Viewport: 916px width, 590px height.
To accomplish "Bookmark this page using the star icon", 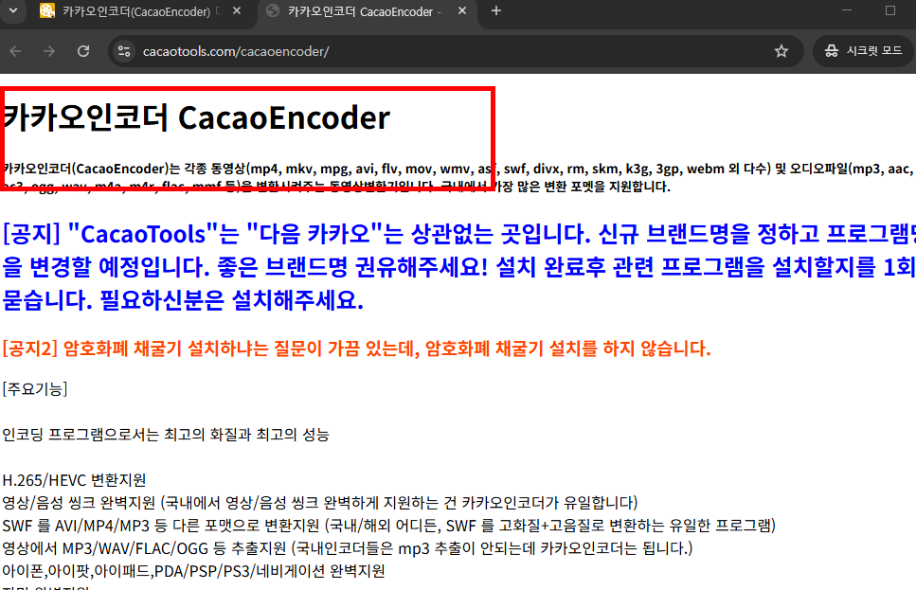I will pos(781,51).
